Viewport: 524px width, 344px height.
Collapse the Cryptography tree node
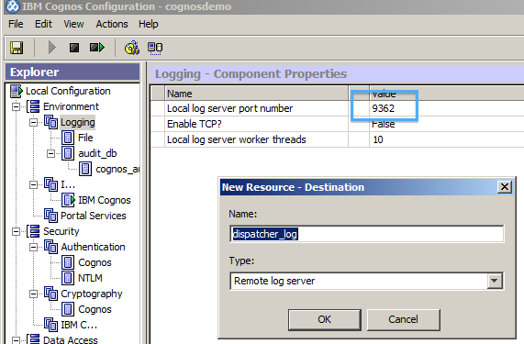pyautogui.click(x=33, y=294)
